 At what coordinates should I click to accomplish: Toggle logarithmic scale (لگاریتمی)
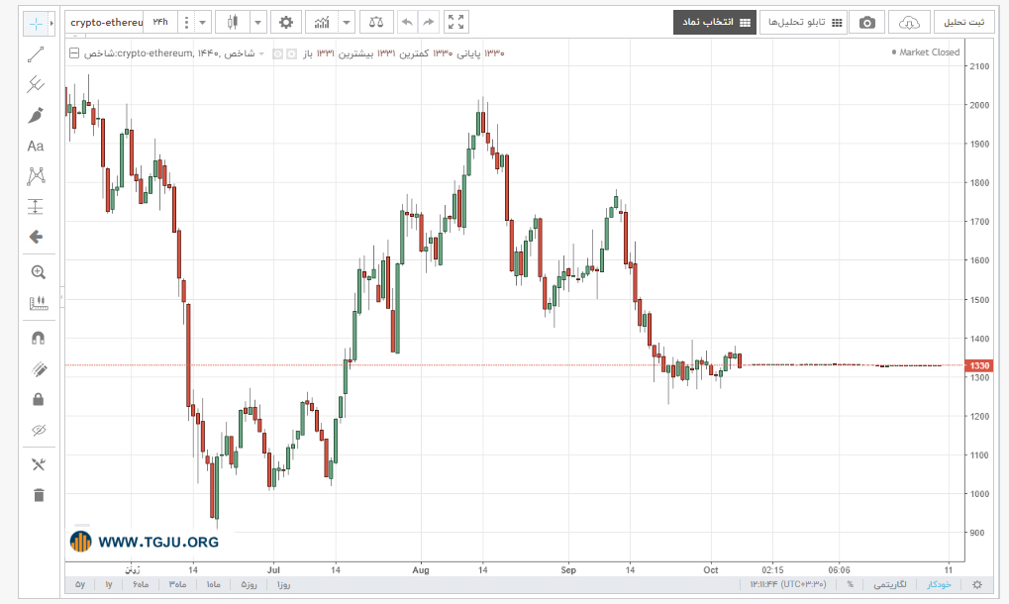point(890,585)
